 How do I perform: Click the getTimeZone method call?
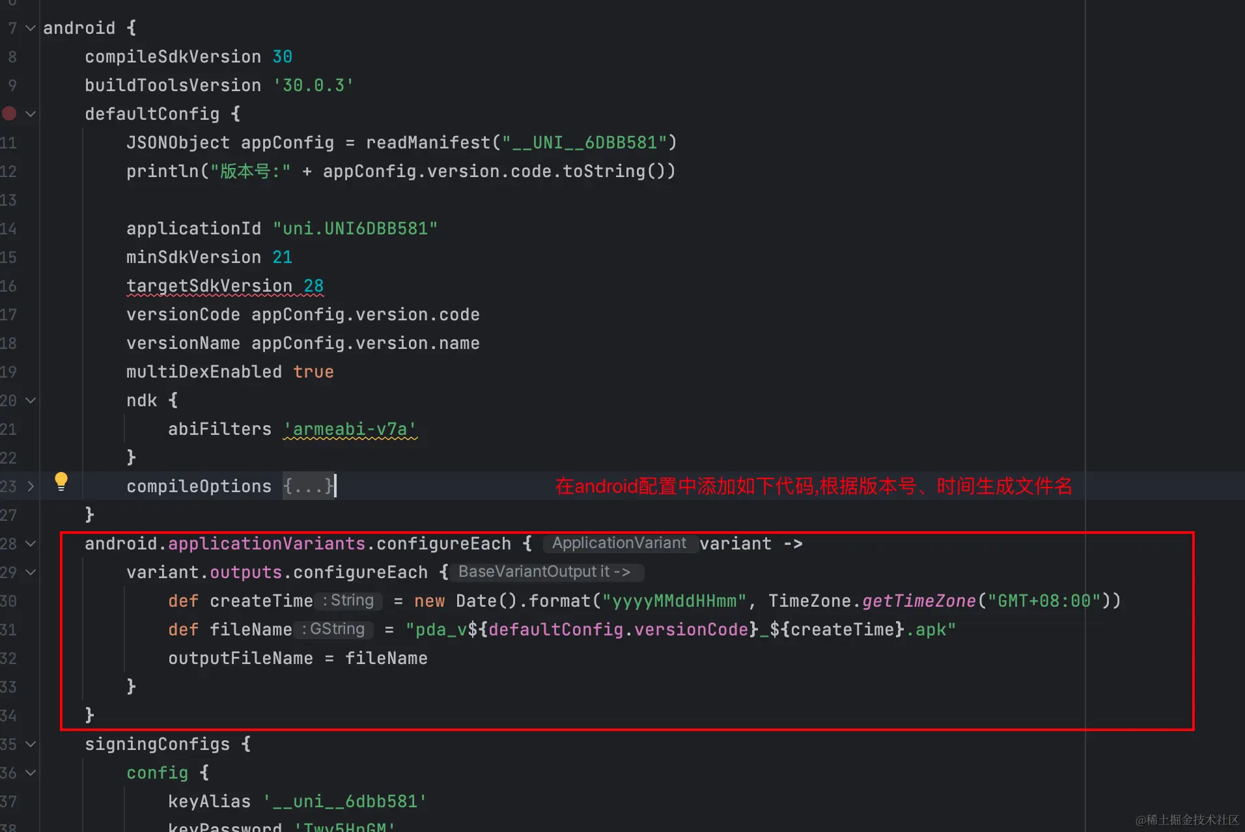(919, 601)
